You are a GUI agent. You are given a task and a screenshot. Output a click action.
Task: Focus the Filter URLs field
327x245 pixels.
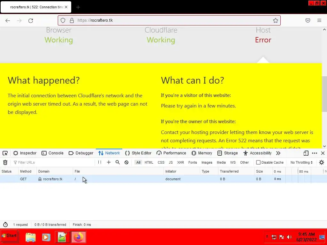(53, 162)
